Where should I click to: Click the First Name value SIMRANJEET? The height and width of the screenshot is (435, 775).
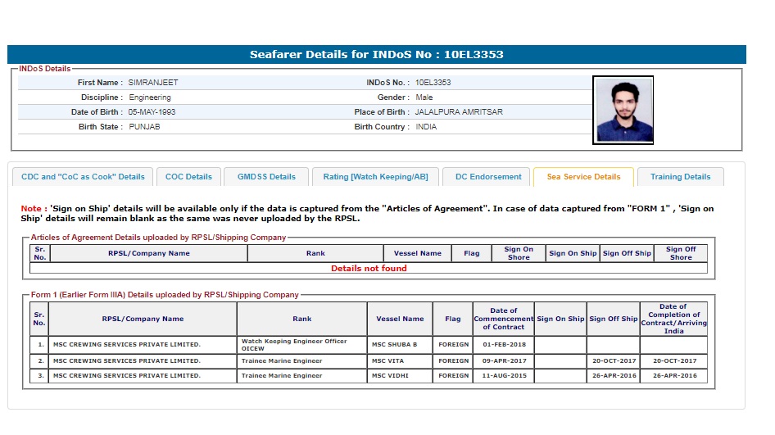[x=153, y=83]
